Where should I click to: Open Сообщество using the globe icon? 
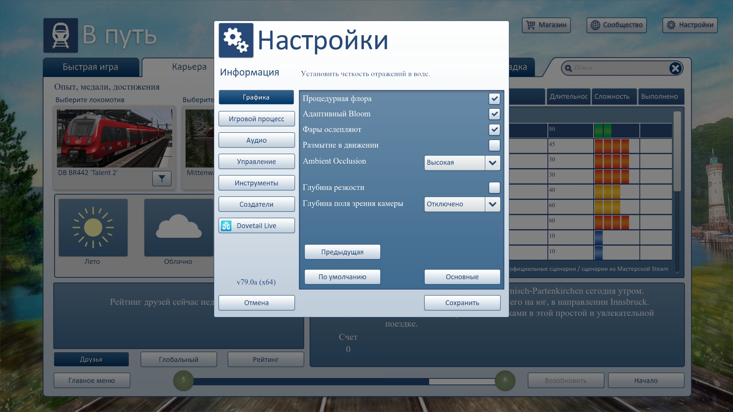[594, 25]
